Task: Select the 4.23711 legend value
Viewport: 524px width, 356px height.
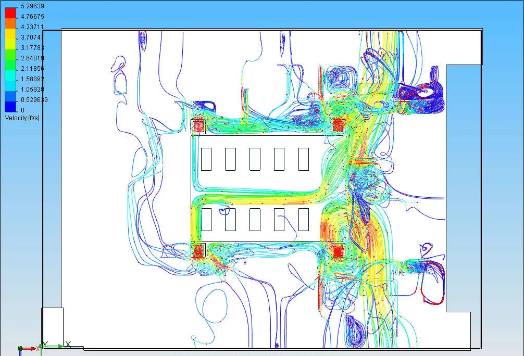Action: 32,27
